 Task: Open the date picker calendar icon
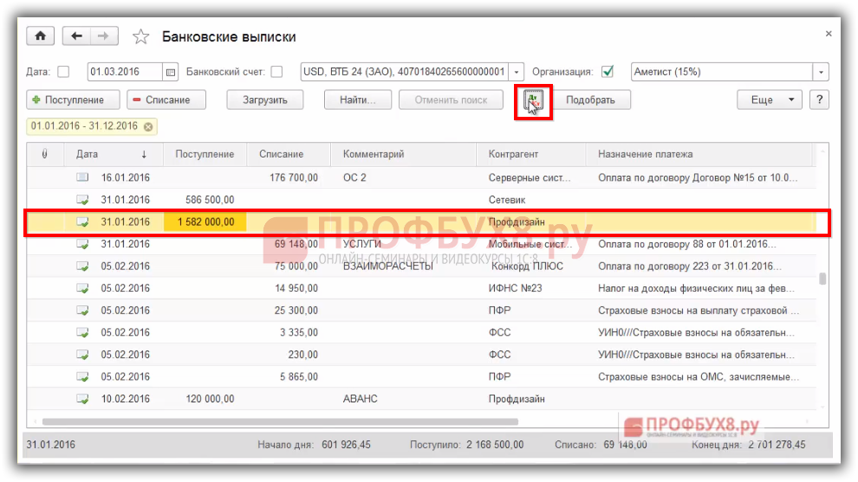[171, 72]
